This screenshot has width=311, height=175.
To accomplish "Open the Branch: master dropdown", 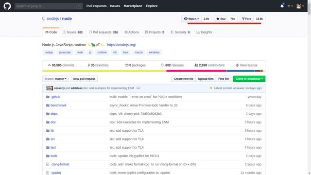I will pos(55,79).
